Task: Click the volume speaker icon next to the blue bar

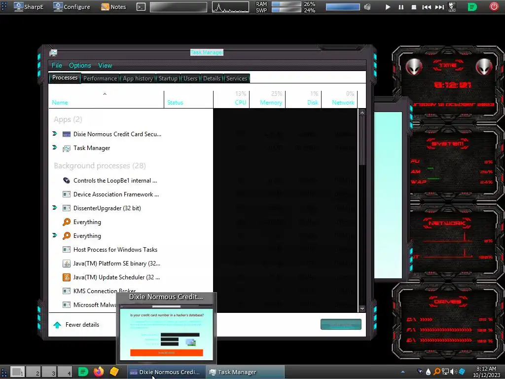Action: [367, 7]
